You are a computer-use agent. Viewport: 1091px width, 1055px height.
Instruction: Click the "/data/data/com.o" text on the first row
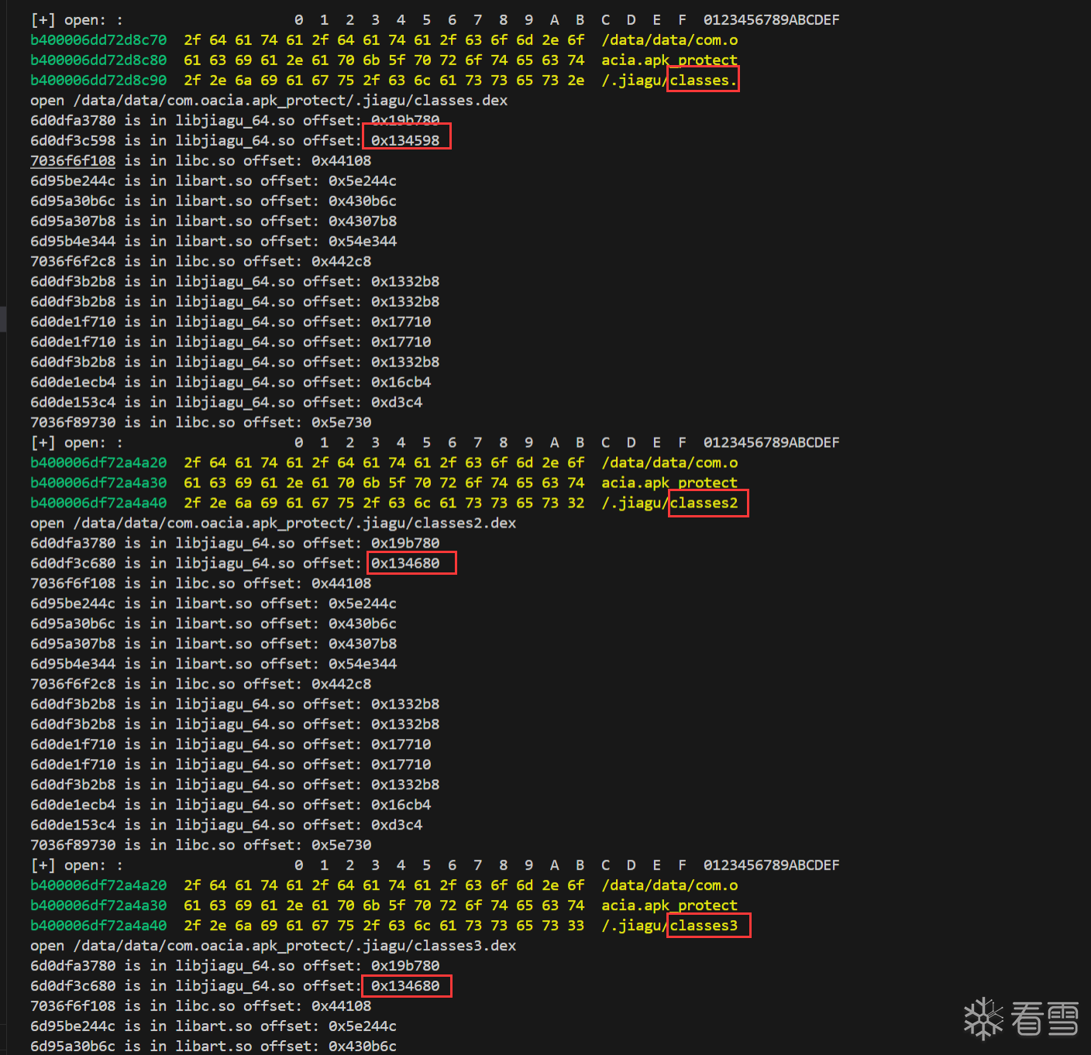point(669,40)
